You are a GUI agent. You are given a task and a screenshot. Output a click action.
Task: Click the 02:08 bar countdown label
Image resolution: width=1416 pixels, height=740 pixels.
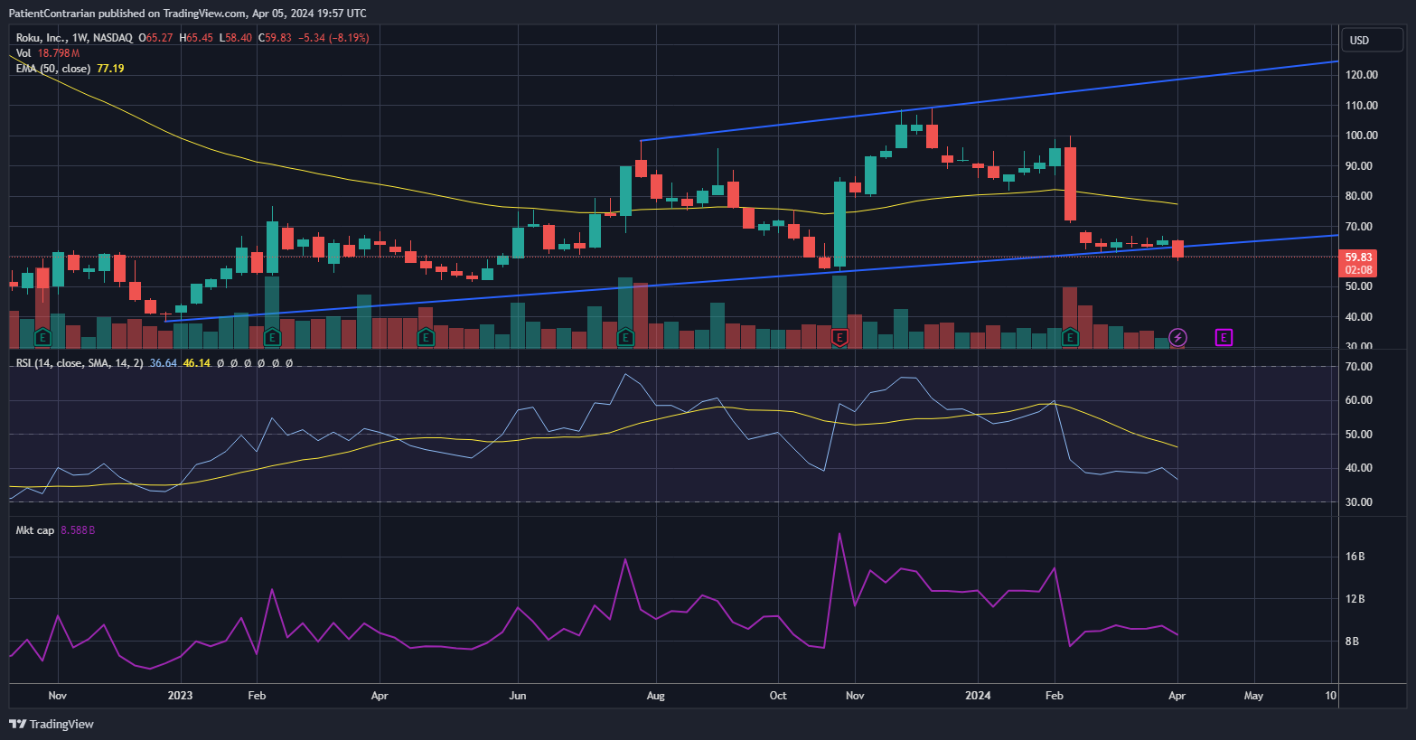pyautogui.click(x=1358, y=270)
